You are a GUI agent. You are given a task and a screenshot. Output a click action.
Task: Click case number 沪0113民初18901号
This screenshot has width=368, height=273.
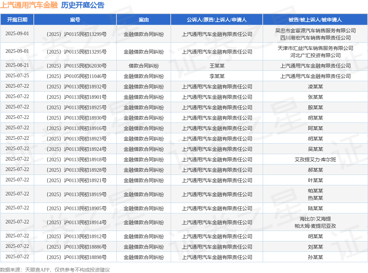click(x=77, y=97)
